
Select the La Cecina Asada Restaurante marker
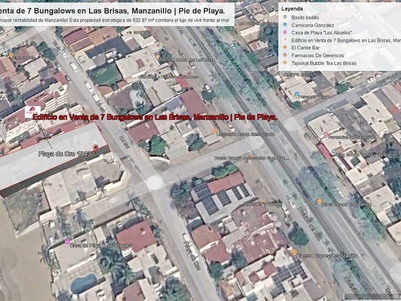click(214, 132)
